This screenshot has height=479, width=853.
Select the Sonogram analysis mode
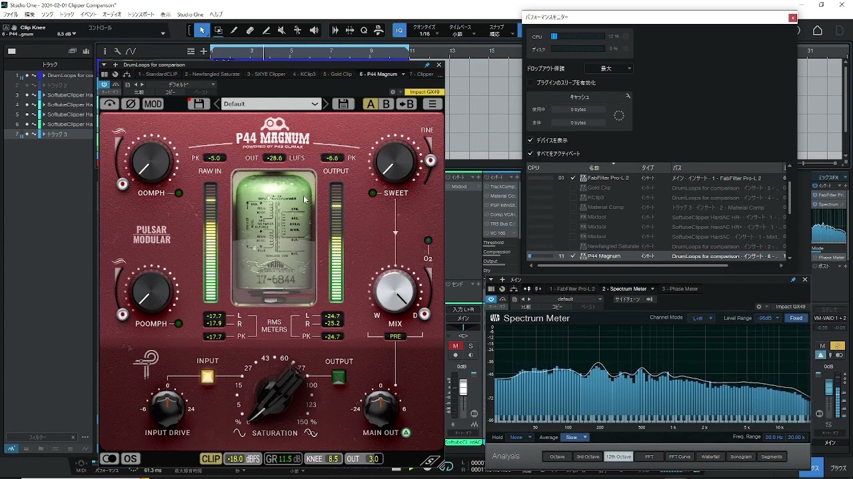(740, 456)
